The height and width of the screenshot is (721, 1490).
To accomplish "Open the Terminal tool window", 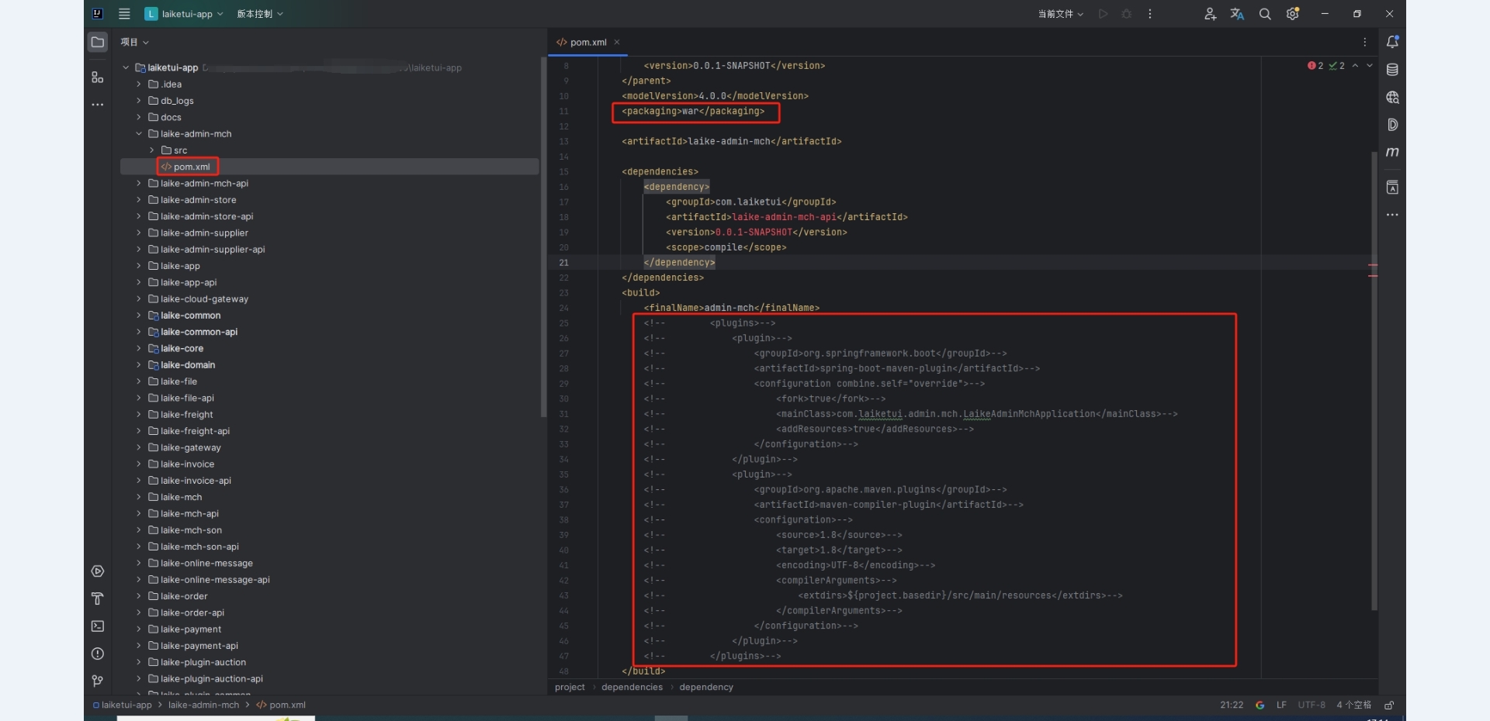I will (x=98, y=626).
